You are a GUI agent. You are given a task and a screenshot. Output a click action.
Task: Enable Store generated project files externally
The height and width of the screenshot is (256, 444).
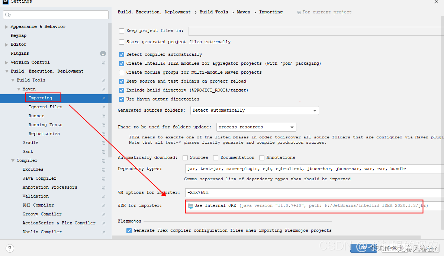click(122, 42)
